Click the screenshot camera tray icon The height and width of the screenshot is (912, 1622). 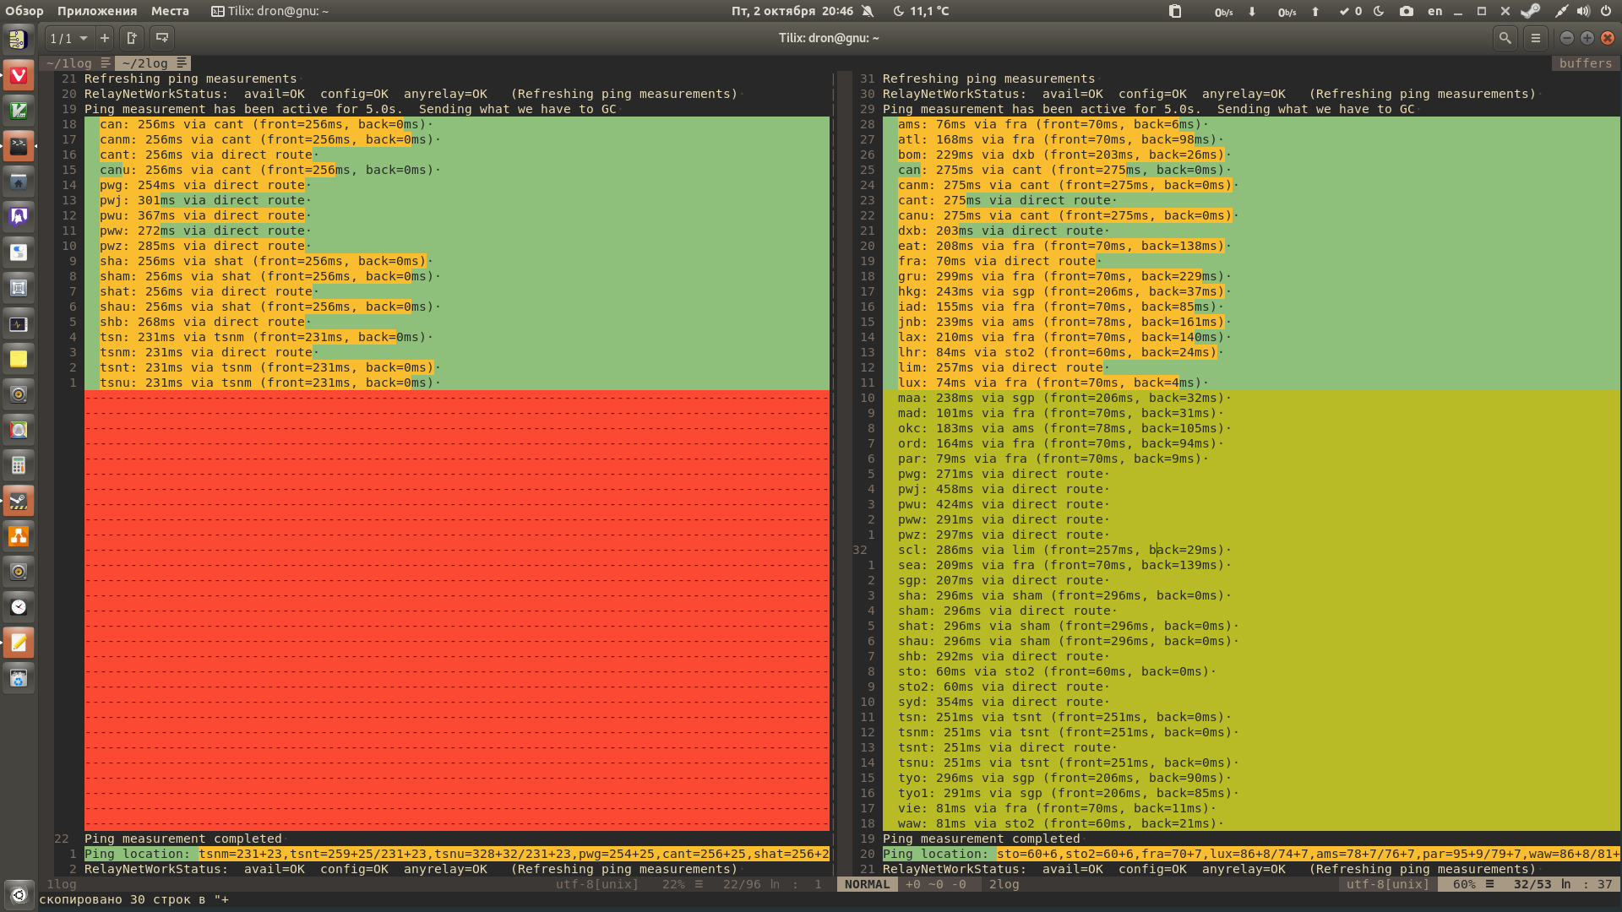1406,11
